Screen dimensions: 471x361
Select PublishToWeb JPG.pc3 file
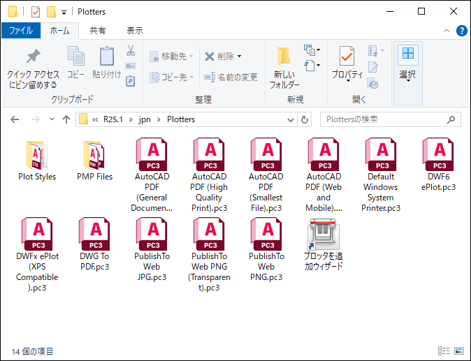[152, 250]
